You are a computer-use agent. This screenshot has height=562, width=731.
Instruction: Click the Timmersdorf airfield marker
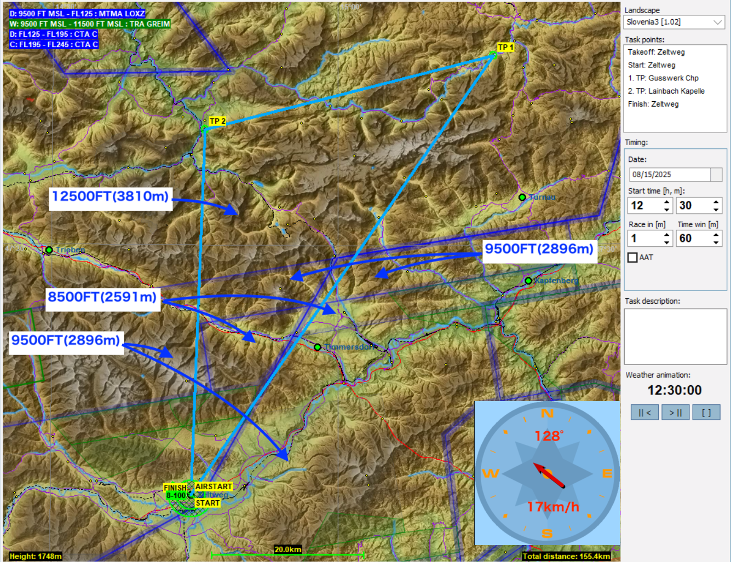click(x=318, y=347)
